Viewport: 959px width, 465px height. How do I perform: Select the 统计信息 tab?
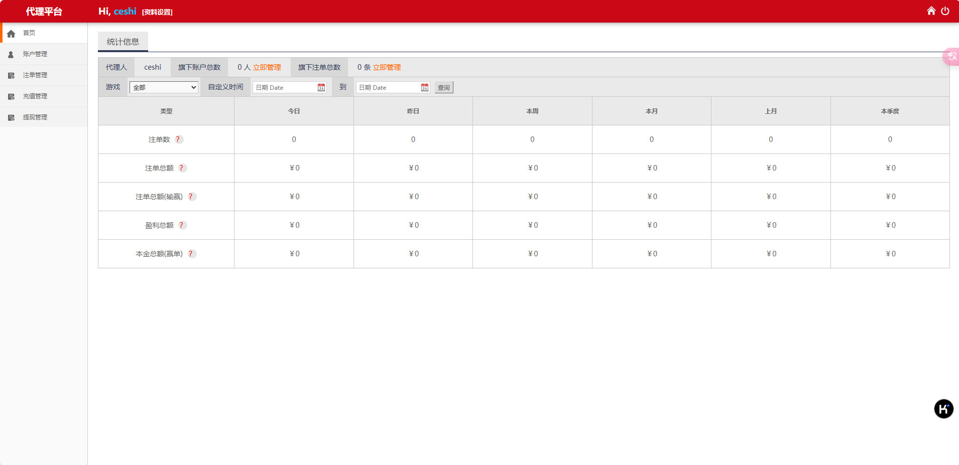coord(123,42)
